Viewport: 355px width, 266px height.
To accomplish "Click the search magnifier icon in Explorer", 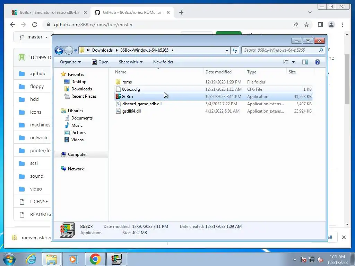I will click(321, 50).
